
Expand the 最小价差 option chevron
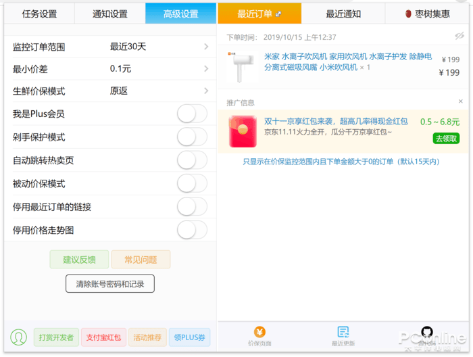tap(206, 69)
